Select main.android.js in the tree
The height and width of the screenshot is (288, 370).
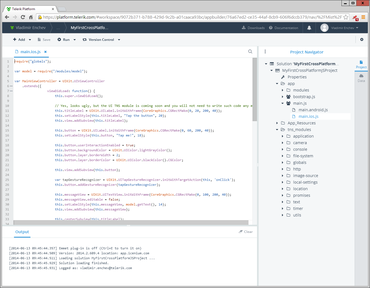click(x=313, y=110)
